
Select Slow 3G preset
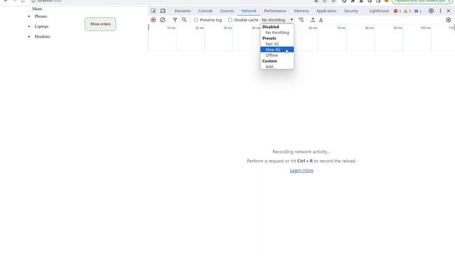point(277,50)
